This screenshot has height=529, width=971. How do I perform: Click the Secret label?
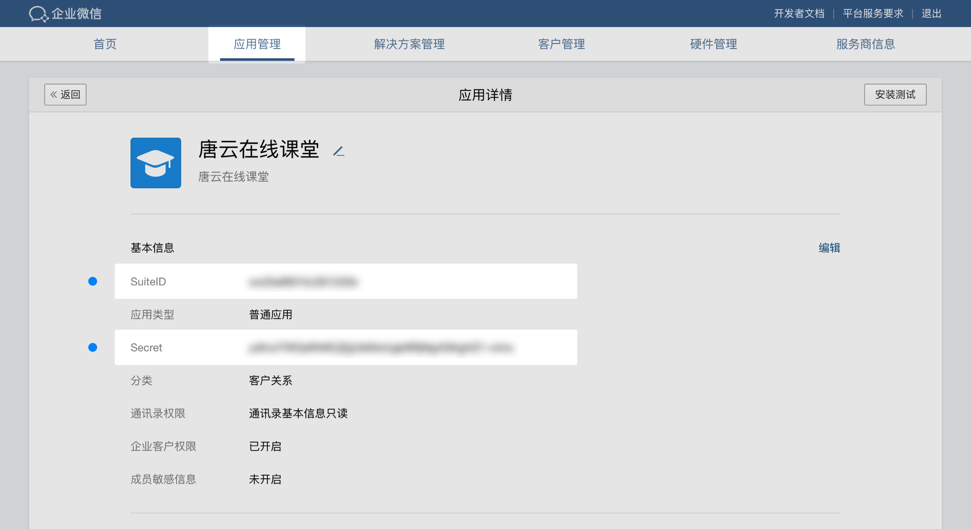point(146,347)
